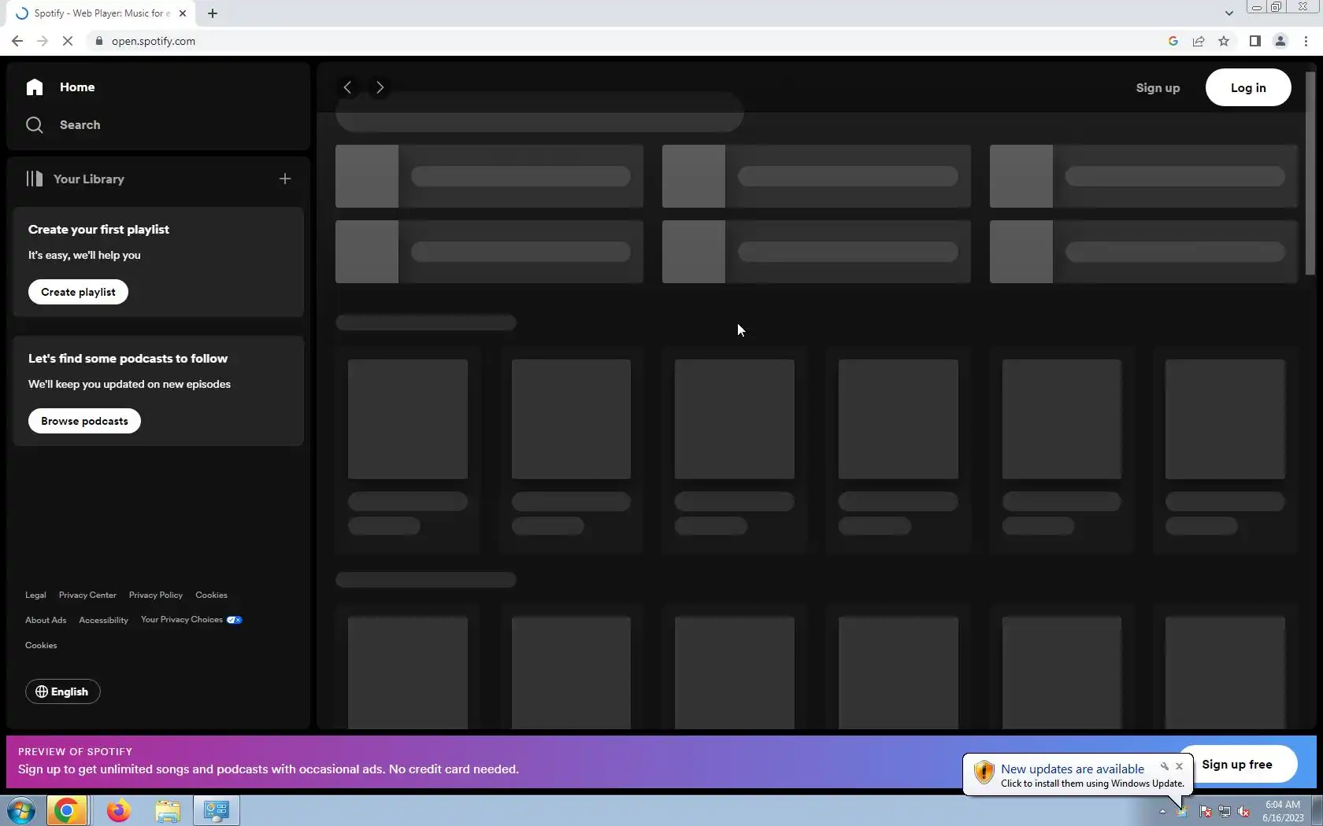Open the Privacy Center link
The image size is (1323, 826).
[x=87, y=595]
